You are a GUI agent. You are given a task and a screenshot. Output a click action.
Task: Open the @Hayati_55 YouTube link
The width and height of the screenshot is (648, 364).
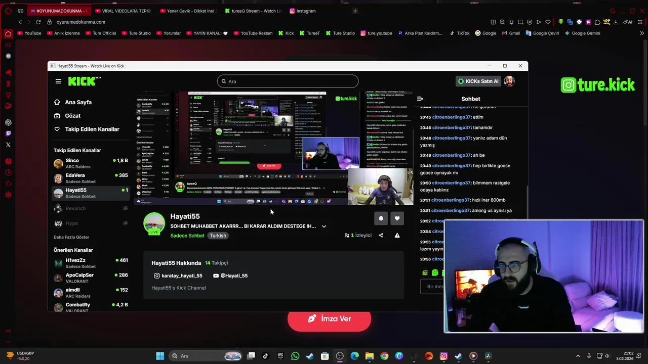(230, 276)
